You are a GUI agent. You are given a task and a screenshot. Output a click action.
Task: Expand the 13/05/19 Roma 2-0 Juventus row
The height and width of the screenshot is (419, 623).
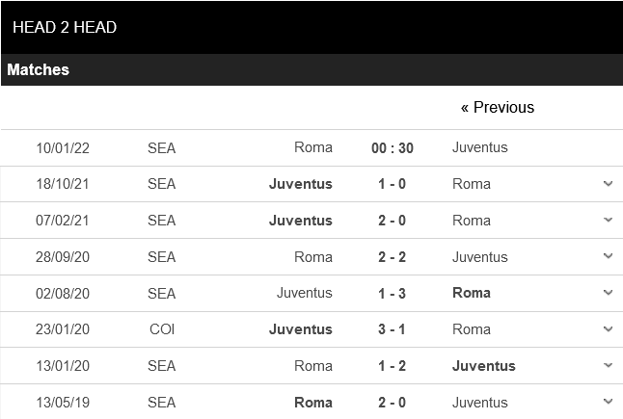pyautogui.click(x=608, y=402)
